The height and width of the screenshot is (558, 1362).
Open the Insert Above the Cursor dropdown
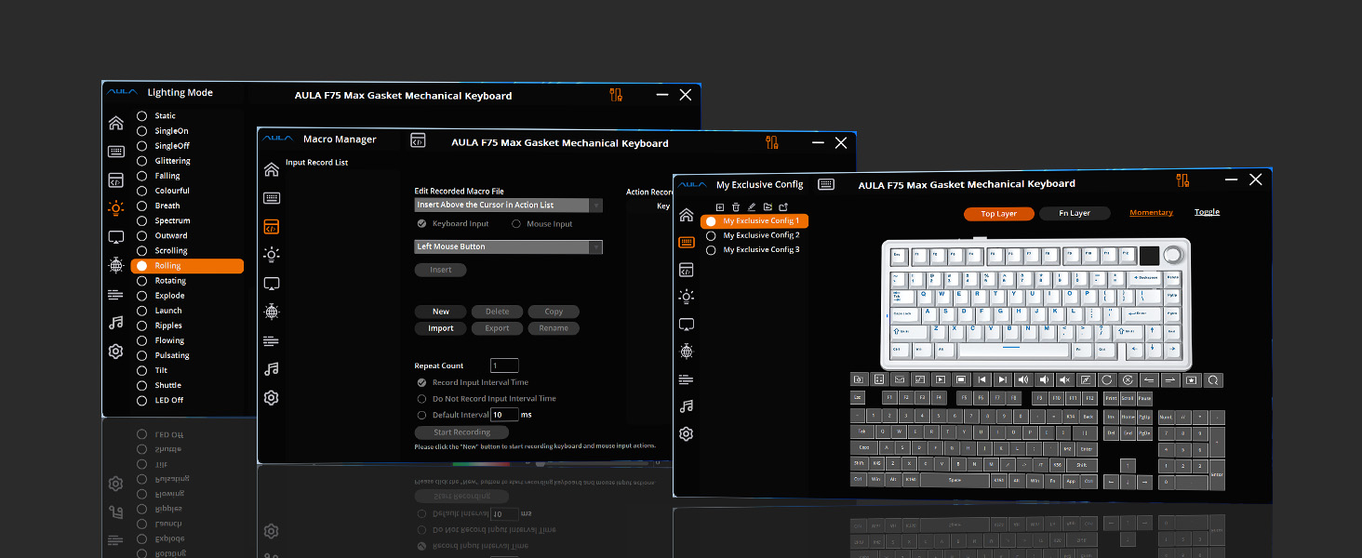pyautogui.click(x=508, y=205)
